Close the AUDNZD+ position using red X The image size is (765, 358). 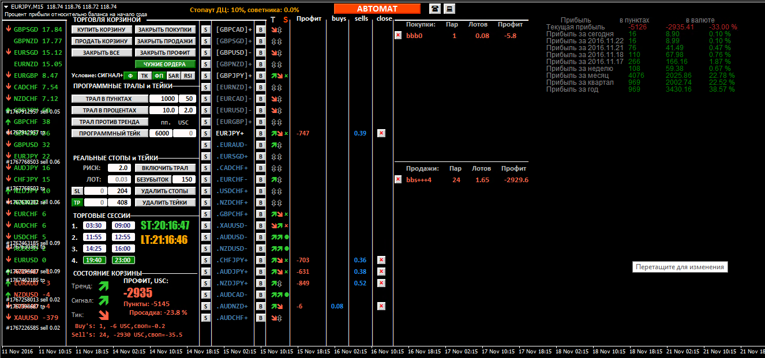tap(381, 306)
